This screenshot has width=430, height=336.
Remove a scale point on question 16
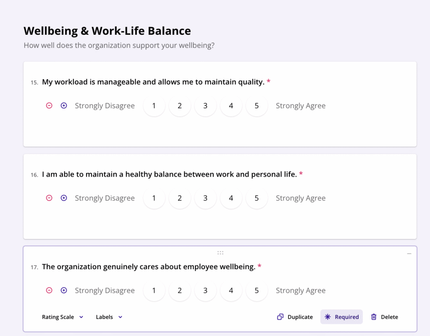coord(49,198)
